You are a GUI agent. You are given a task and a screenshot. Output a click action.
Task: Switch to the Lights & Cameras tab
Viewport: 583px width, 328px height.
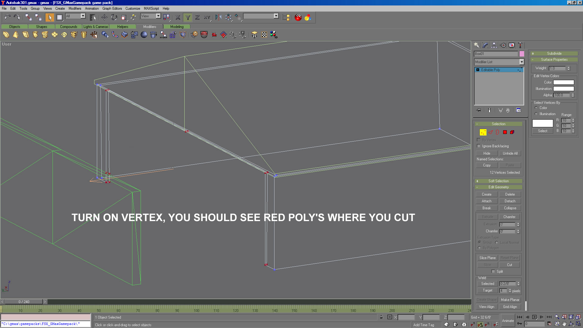coord(96,27)
